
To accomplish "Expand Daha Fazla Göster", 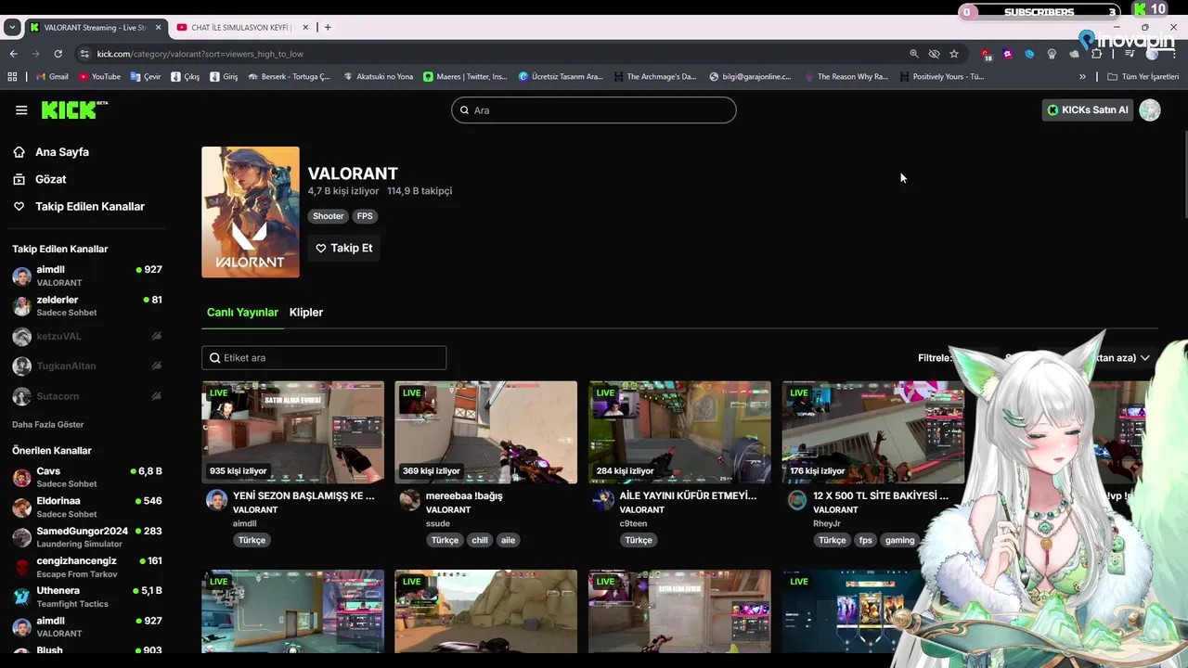I will pos(48,425).
